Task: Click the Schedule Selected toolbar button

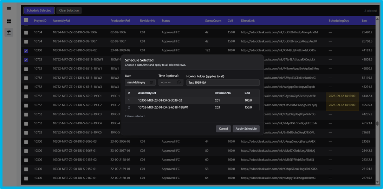Action: 39,11
